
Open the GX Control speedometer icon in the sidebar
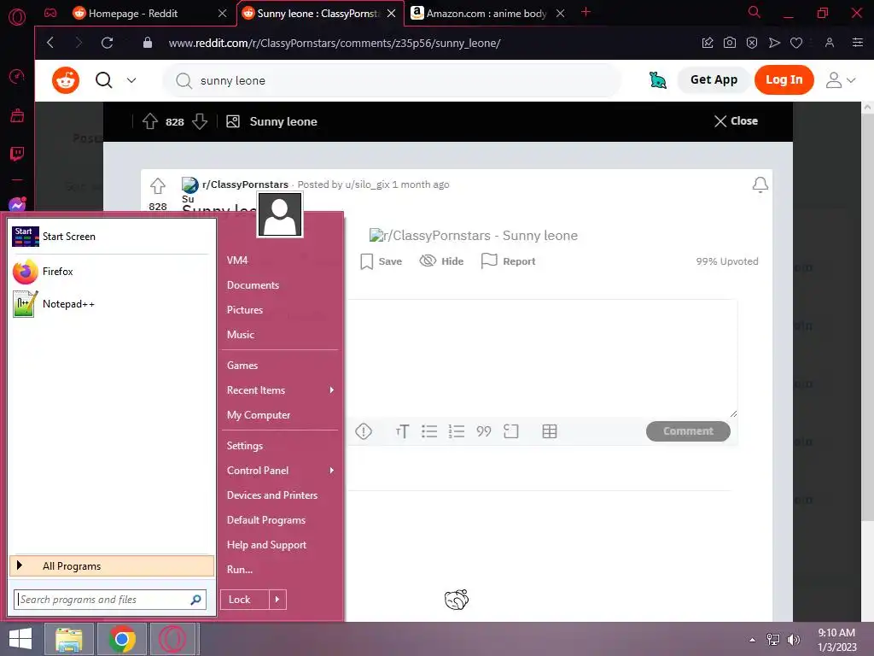[17, 76]
